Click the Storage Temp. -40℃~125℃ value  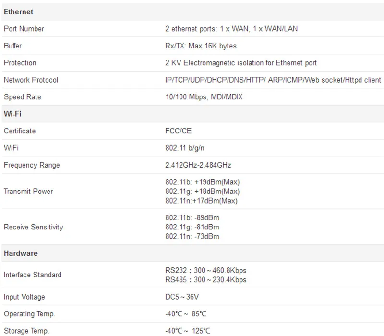(188, 331)
